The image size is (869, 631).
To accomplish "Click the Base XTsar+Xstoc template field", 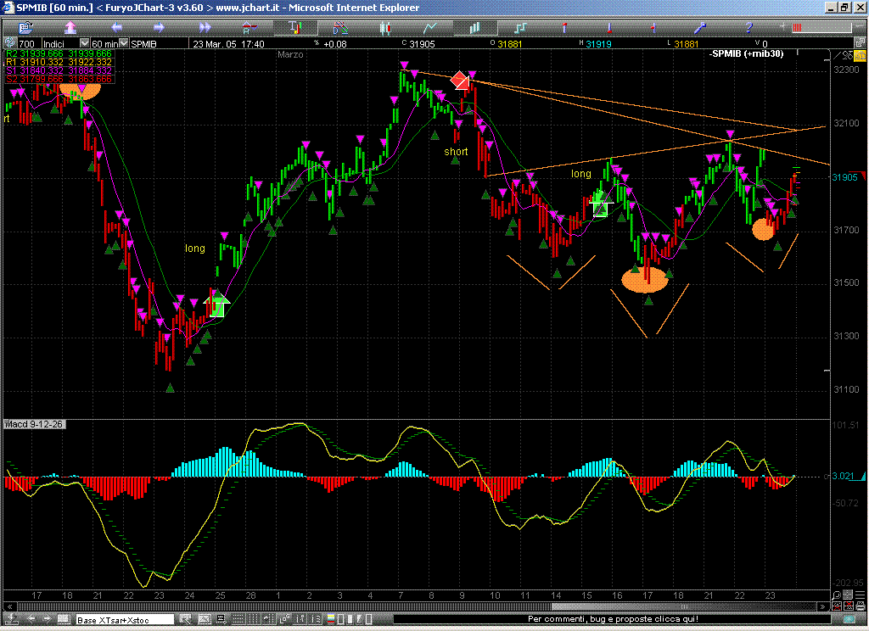I will click(x=126, y=620).
